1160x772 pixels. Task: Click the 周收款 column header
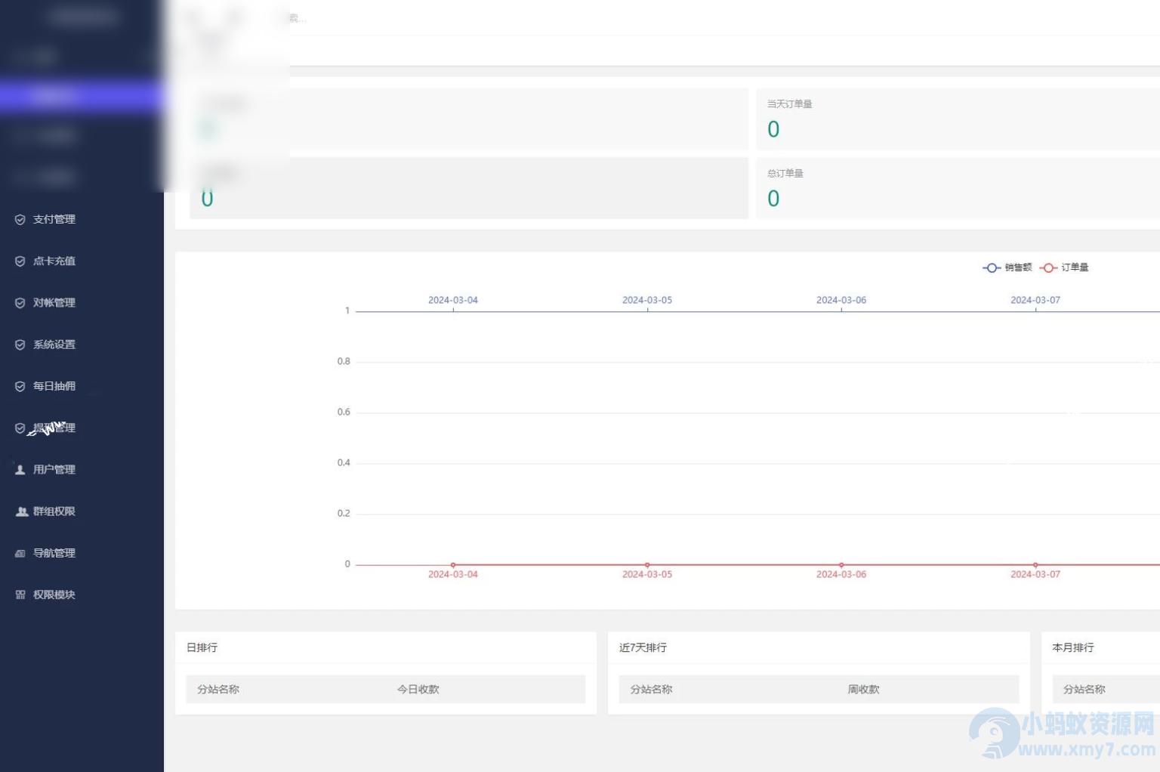coord(863,690)
